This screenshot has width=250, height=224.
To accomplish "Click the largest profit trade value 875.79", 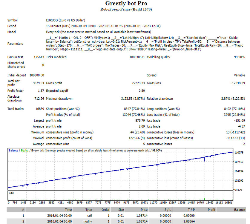I will click(x=140, y=120).
